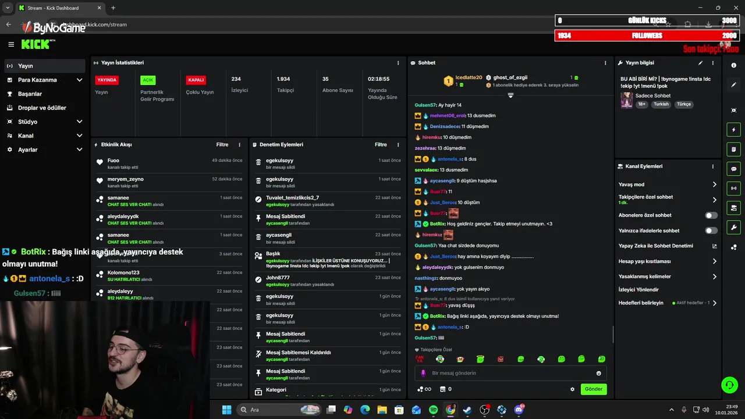Open the Denetim Eylemleri three-dot menu
The height and width of the screenshot is (419, 745).
tap(398, 144)
